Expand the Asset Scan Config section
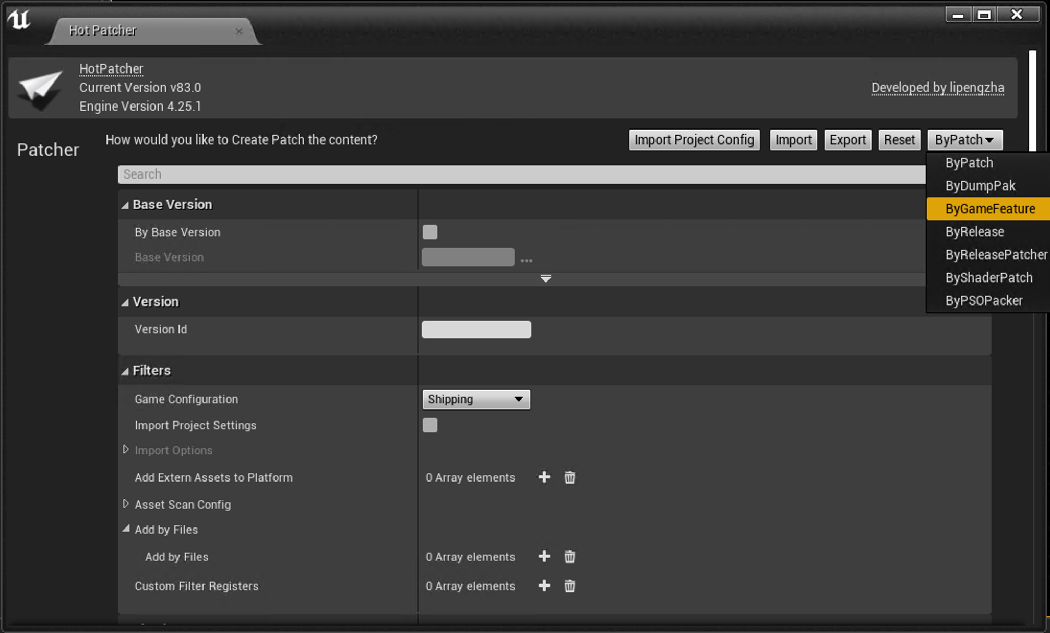 coord(126,504)
